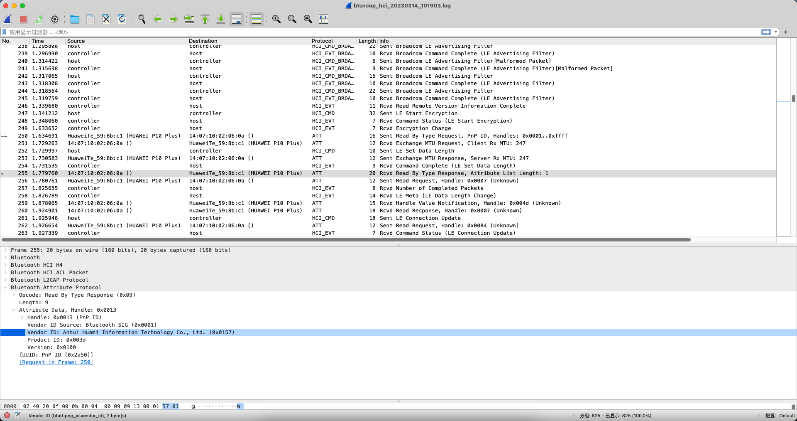
Task: Go back to previous packet
Action: tap(158, 19)
